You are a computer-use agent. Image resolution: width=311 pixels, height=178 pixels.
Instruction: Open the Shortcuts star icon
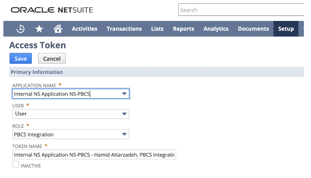[39, 29]
